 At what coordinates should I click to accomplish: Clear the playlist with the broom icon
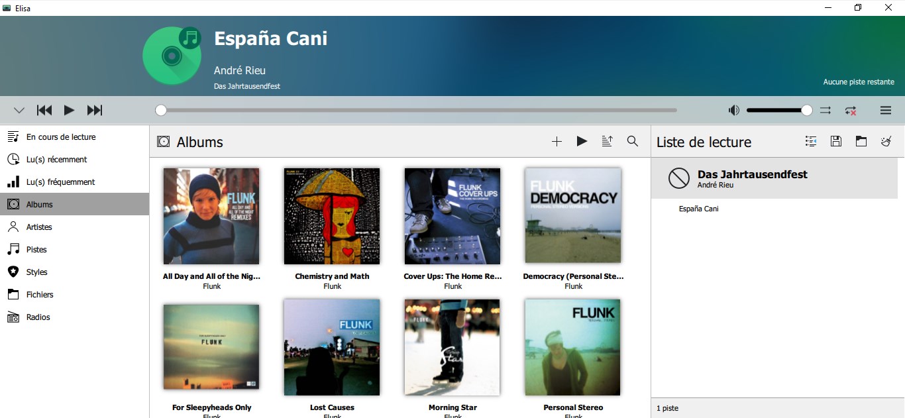click(x=886, y=141)
